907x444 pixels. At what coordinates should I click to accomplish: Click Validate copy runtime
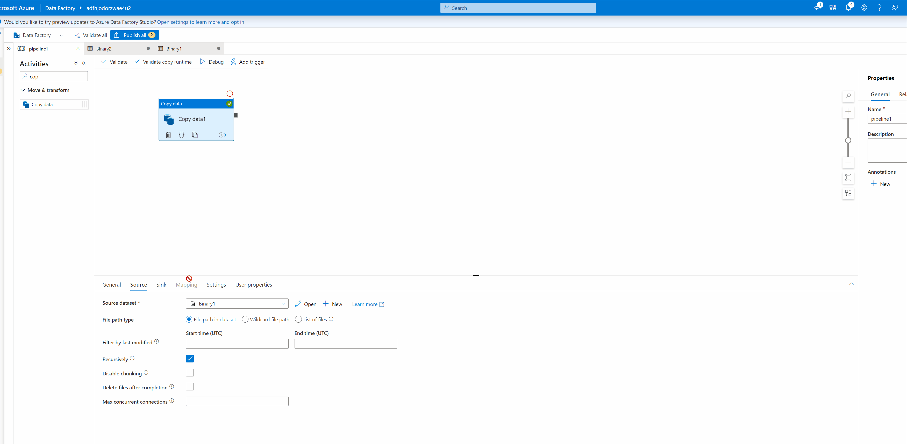click(163, 62)
